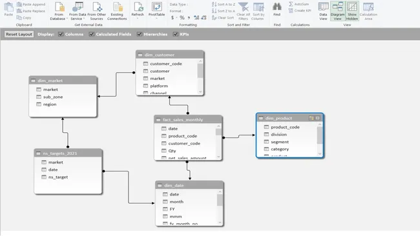Clear All Filters
The width and height of the screenshot is (420, 236).
tap(243, 11)
